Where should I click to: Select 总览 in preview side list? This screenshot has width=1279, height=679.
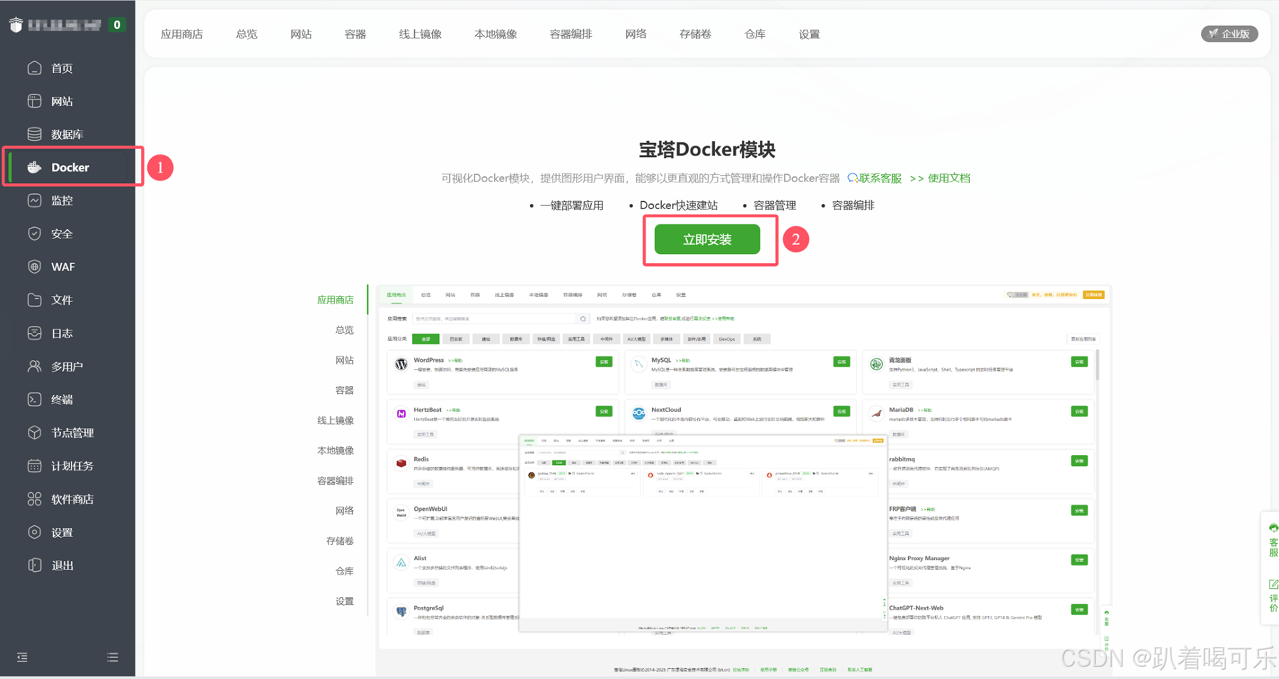[344, 330]
